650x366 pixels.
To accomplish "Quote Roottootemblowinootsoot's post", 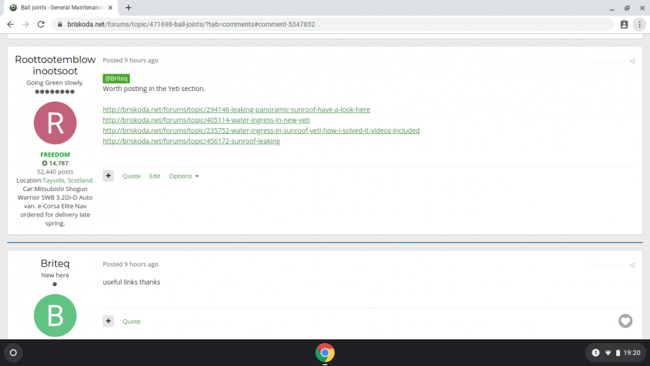I will click(x=131, y=176).
